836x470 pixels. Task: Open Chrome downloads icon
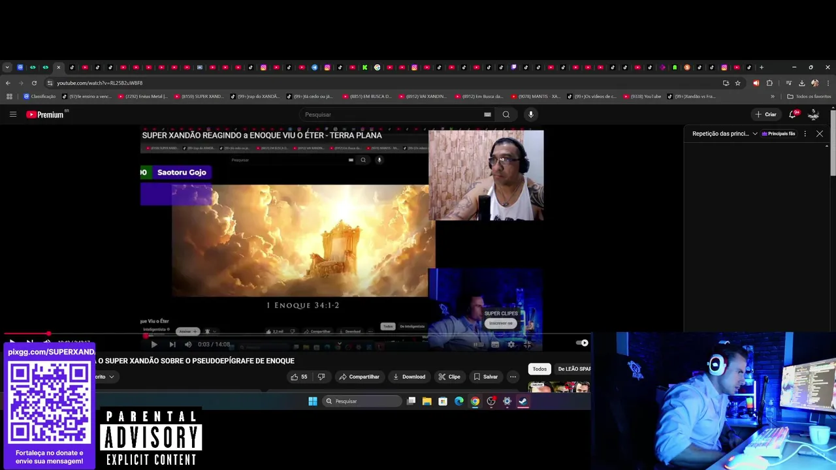[801, 83]
